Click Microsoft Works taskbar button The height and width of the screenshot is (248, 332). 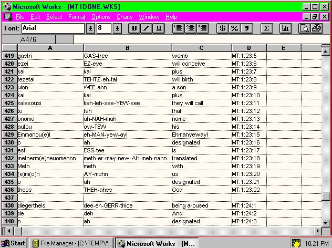[157, 243]
